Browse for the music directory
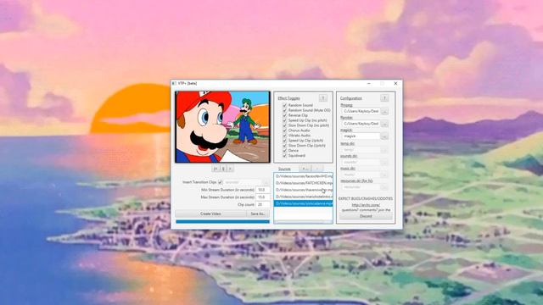Screen dimensions: 543x305 (x=384, y=175)
